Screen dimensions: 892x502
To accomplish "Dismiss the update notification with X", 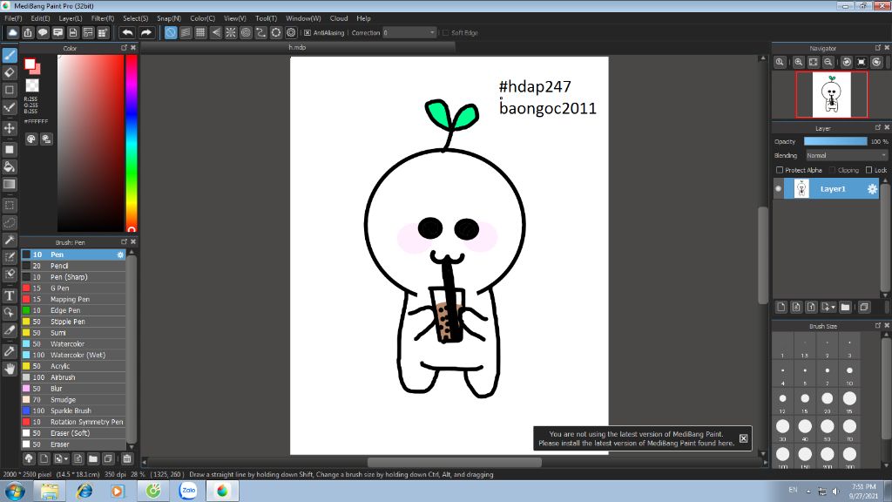I will pyautogui.click(x=744, y=438).
